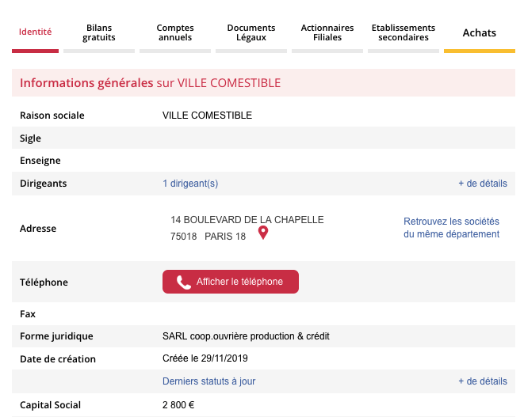This screenshot has height=417, width=524.
Task: Select the 2 800 € capital value
Action: (178, 405)
